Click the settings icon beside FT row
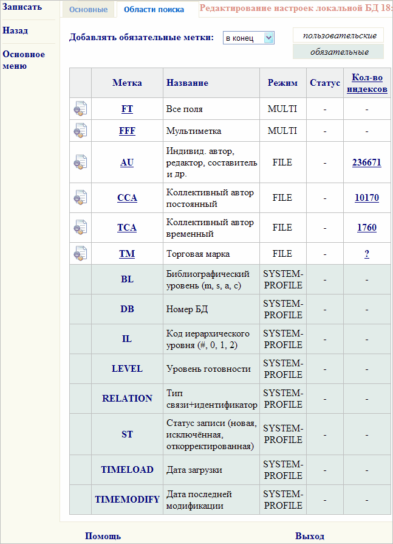Image resolution: width=393 pixels, height=544 pixels. coord(80,110)
